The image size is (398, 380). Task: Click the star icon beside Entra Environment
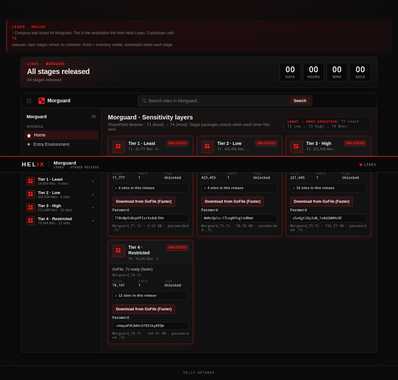point(29,144)
